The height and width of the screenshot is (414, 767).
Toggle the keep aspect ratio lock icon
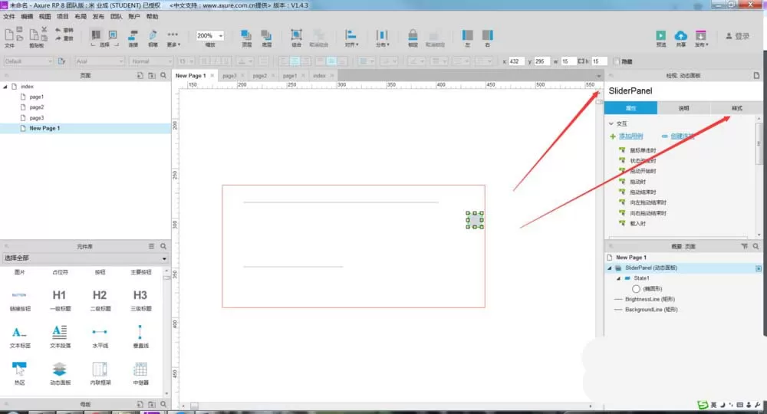pos(581,61)
